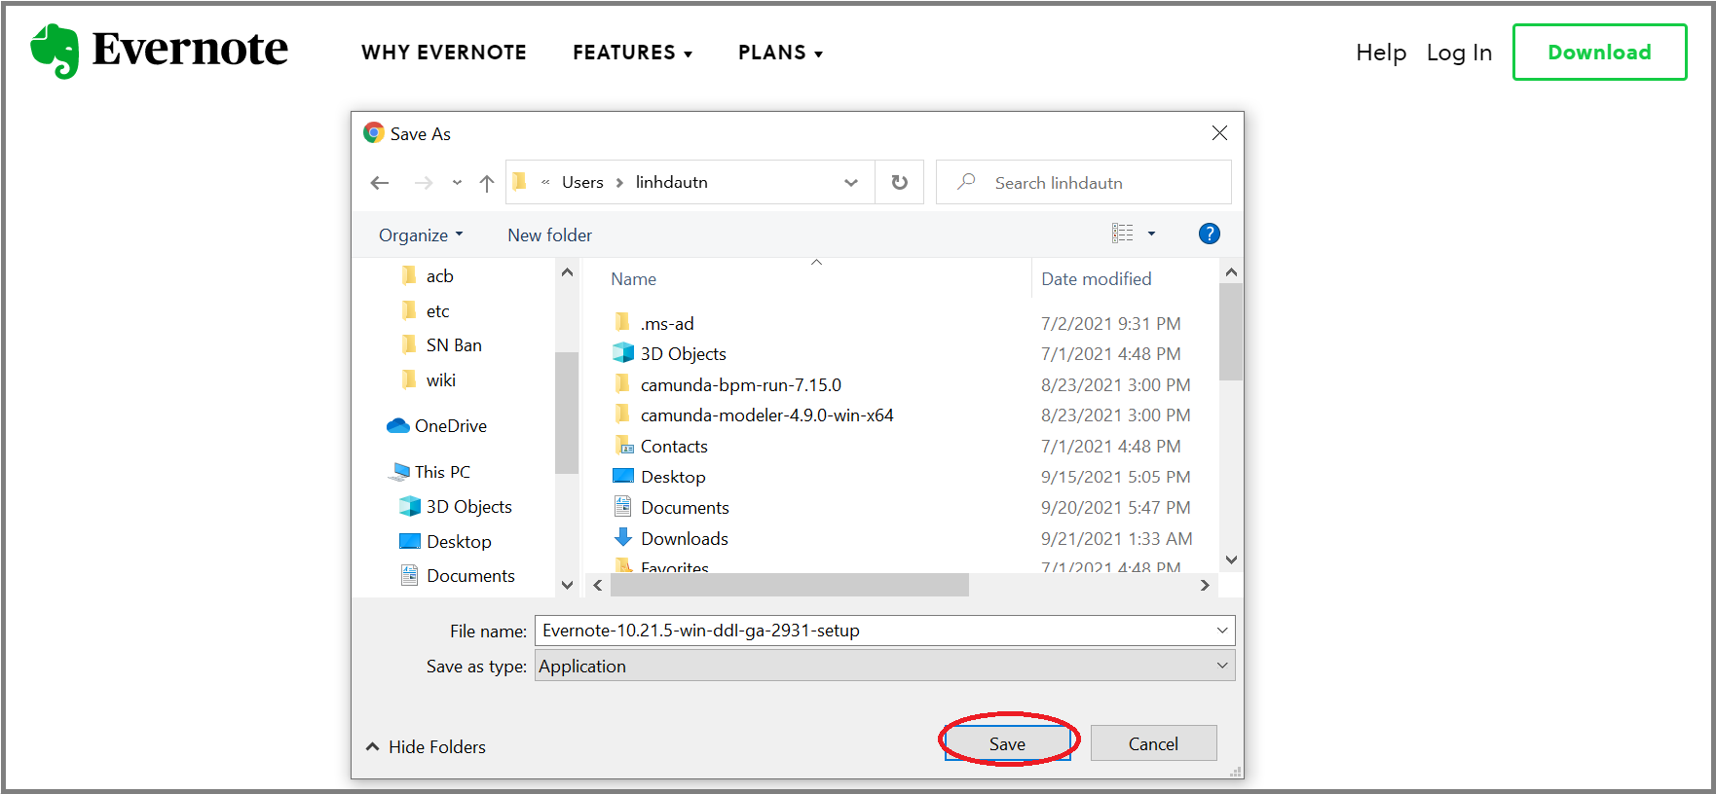
Task: Open the view options dropdown arrow
Action: [x=1151, y=234]
